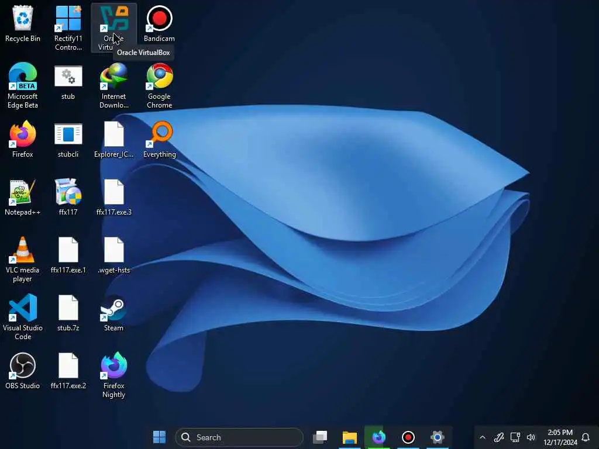Open the Firefox desktop shortcut
Viewport: 599px width, 449px height.
(23, 139)
